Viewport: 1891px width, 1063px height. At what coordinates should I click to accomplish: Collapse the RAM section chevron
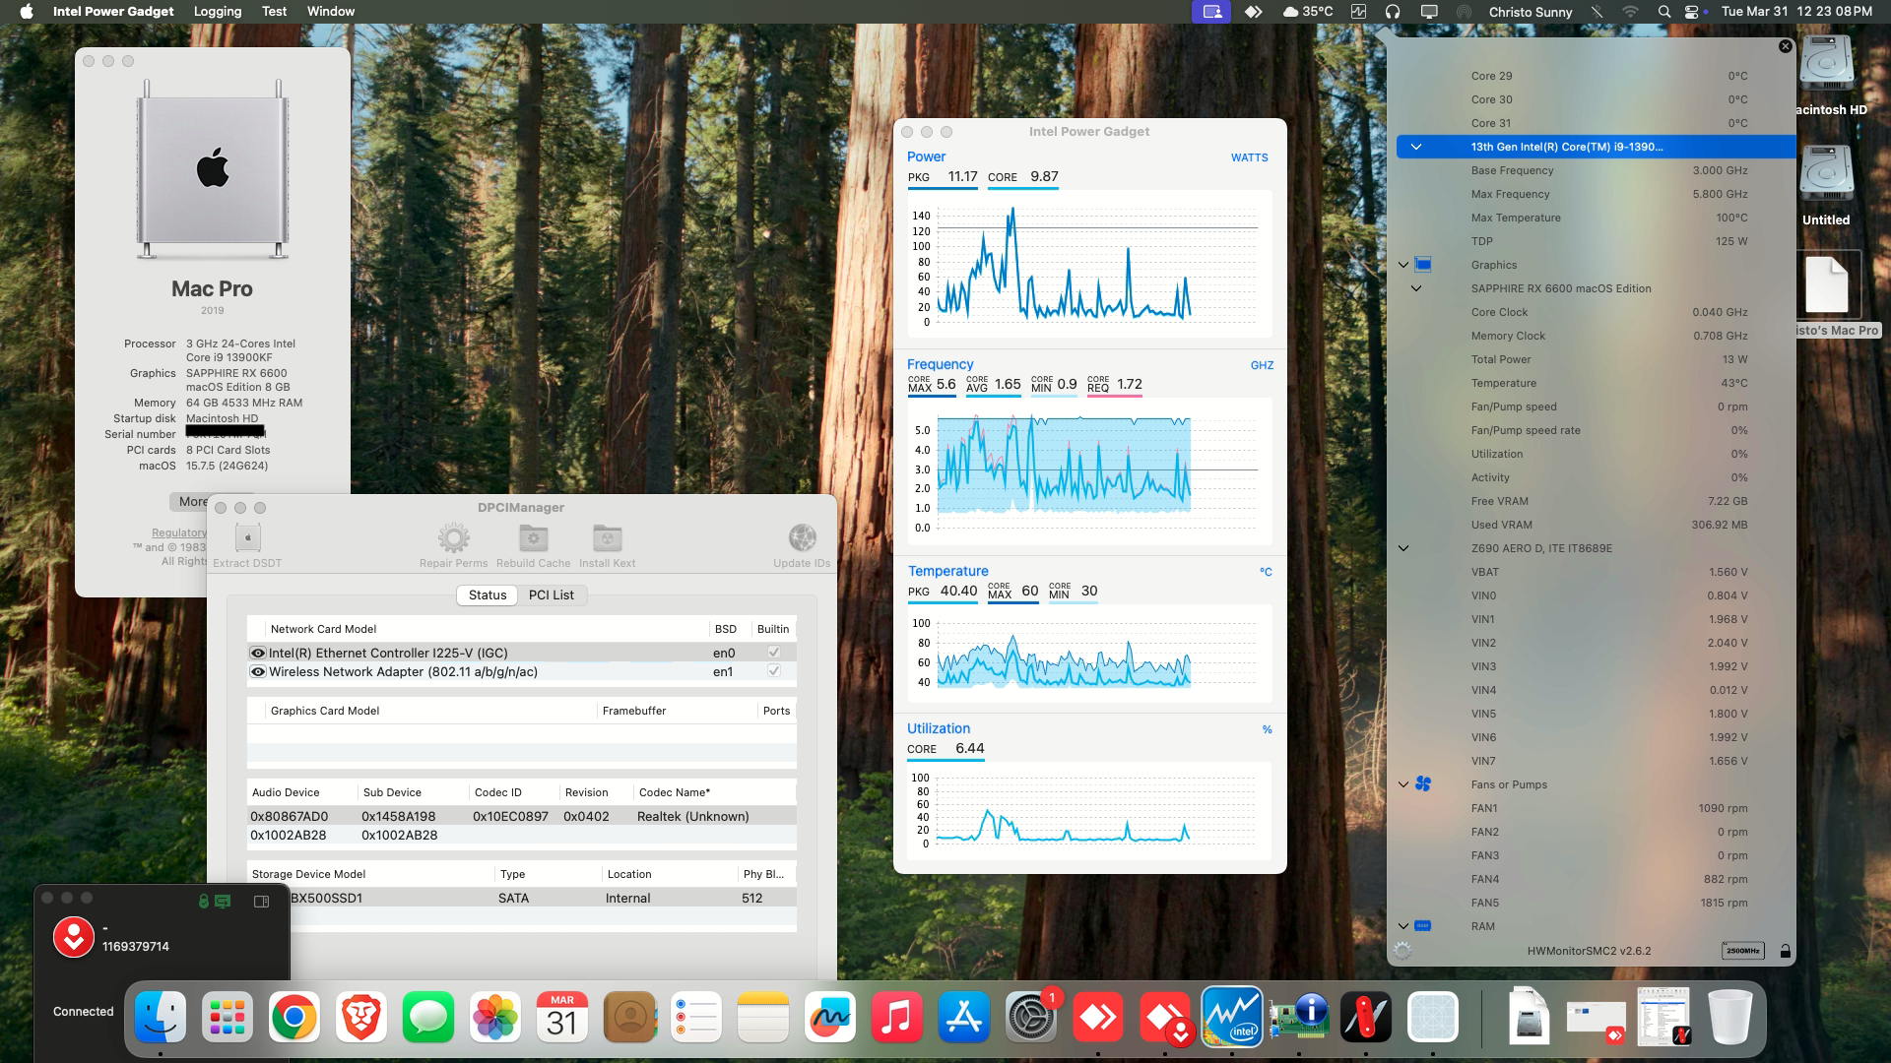[x=1403, y=926]
